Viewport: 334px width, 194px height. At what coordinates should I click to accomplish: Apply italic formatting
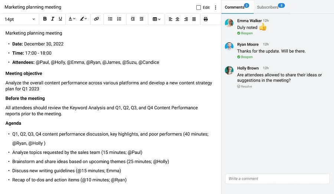pos(53,19)
